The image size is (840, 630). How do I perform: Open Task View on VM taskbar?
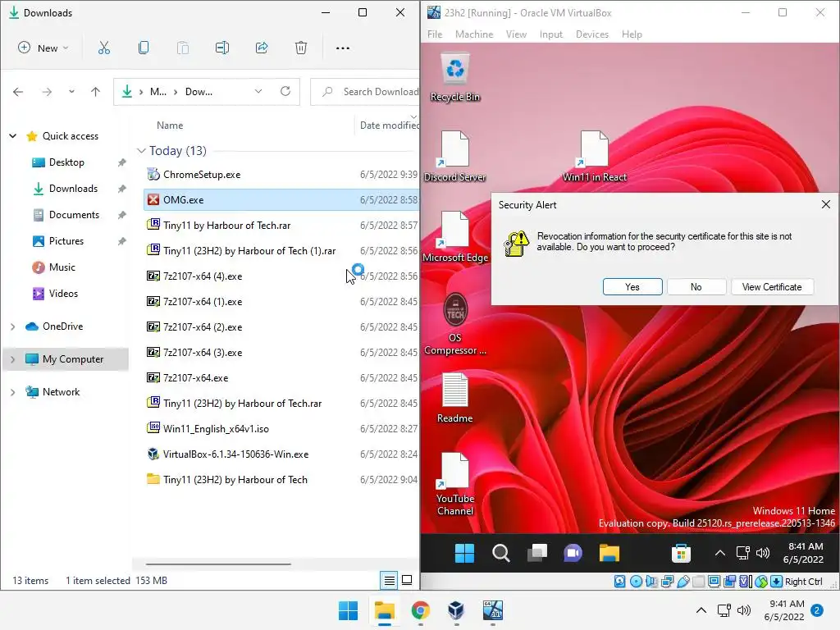[536, 553]
